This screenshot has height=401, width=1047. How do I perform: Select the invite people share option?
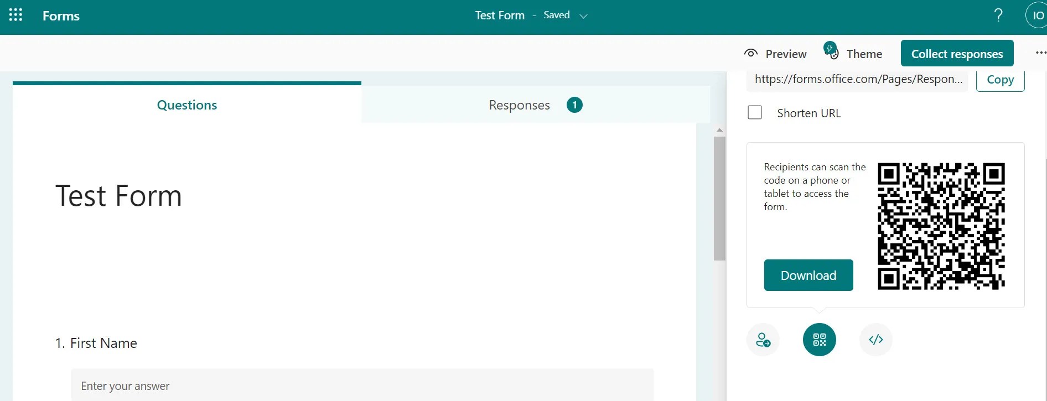(x=763, y=340)
